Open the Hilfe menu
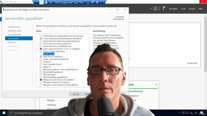 (201, 9)
